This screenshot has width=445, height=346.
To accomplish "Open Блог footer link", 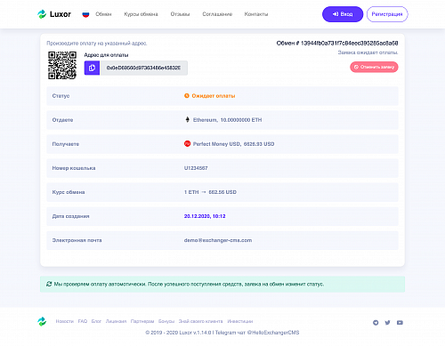I will [x=96, y=321].
